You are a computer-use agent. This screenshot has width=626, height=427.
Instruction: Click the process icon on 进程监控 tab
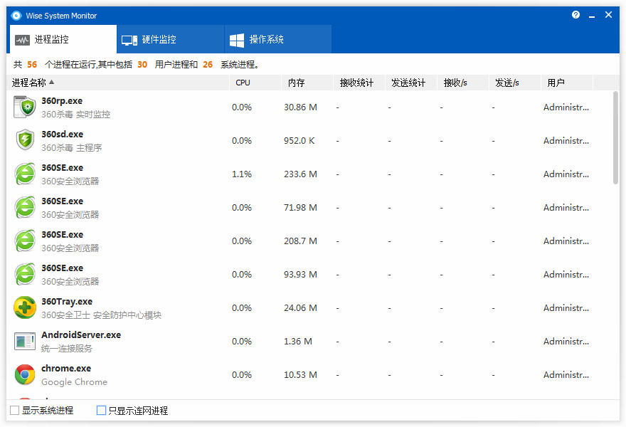[22, 40]
